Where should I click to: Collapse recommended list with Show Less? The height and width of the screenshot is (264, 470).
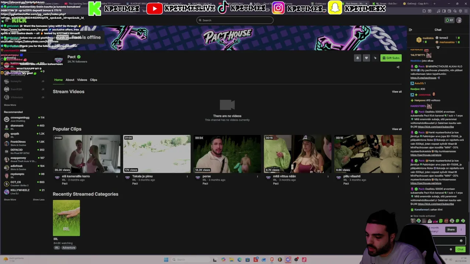point(39,199)
